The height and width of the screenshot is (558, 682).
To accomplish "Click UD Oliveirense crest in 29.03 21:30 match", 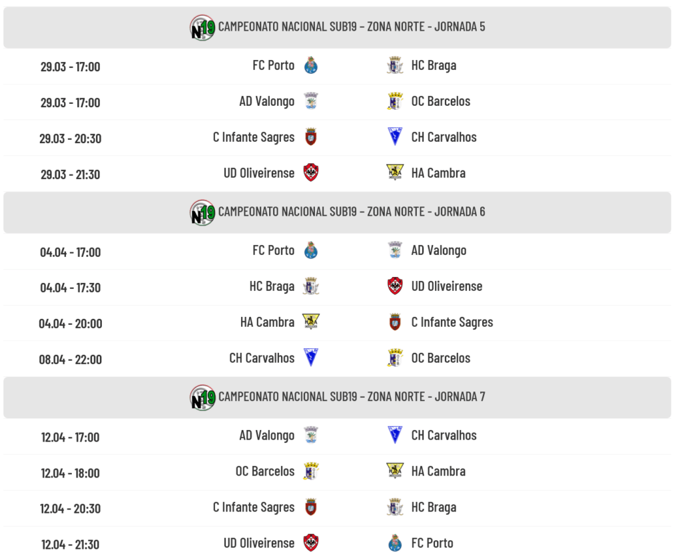I will click(x=310, y=173).
